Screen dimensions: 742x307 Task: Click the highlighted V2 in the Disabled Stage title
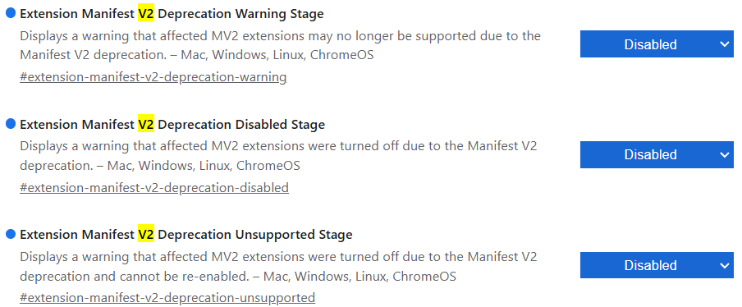146,125
